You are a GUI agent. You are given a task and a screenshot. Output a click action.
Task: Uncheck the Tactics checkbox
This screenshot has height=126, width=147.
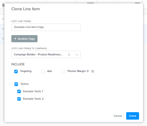coord(16,84)
